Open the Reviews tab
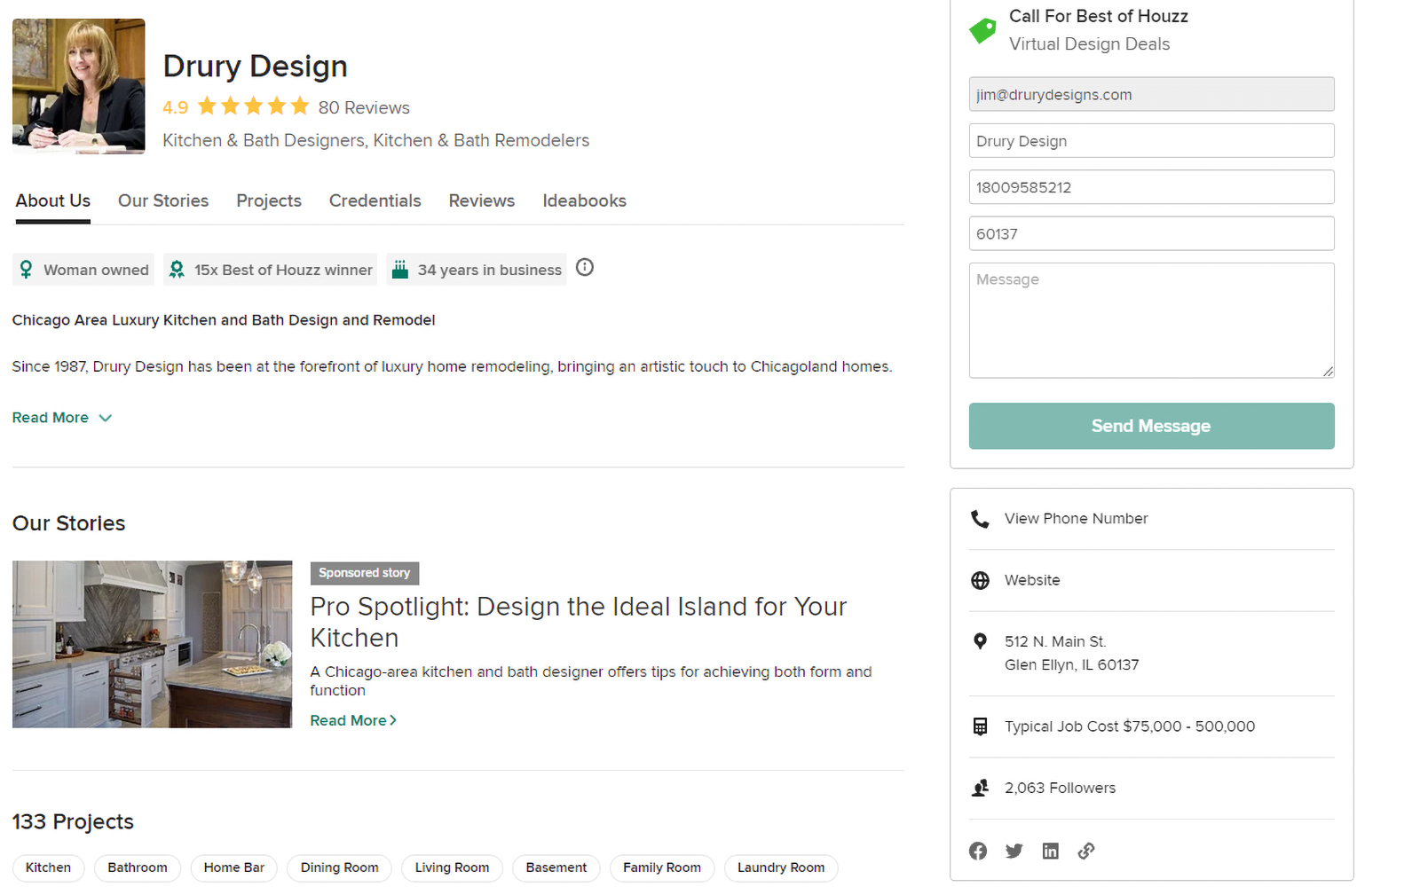1420x887 pixels. point(482,200)
